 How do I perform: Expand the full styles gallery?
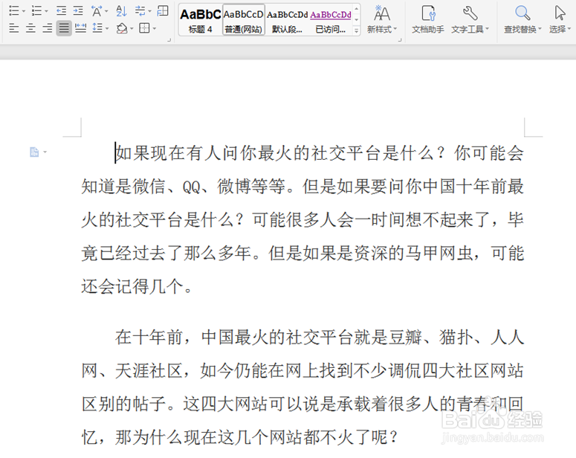tap(356, 31)
